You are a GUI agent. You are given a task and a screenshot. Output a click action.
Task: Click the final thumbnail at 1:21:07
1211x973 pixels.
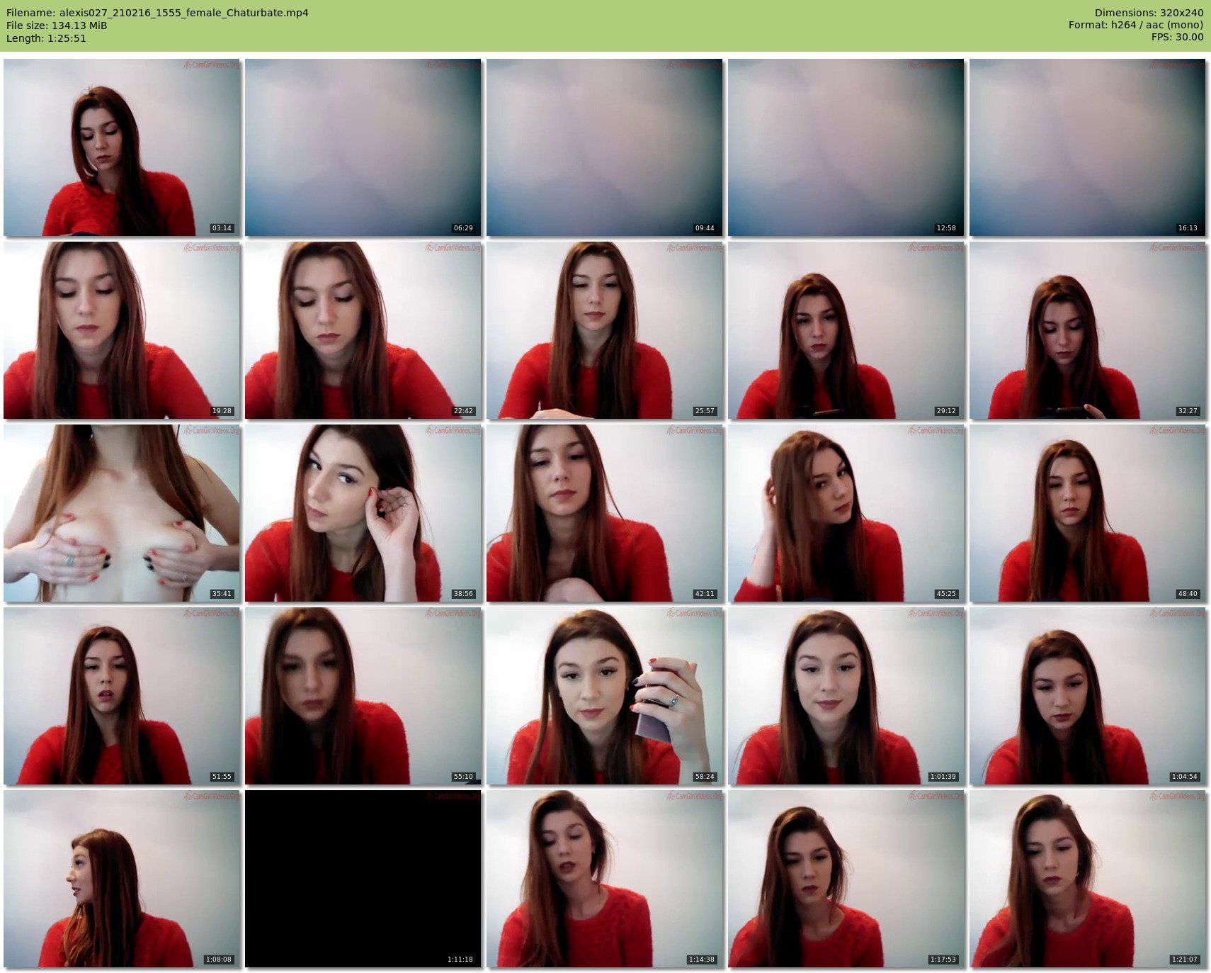pyautogui.click(x=1087, y=879)
